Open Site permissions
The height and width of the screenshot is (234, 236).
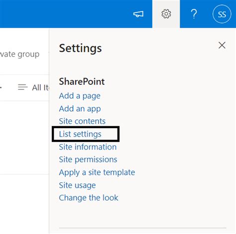[88, 159]
